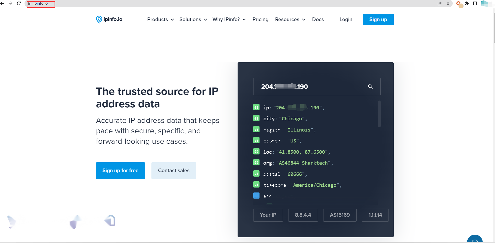The width and height of the screenshot is (495, 243).
Task: Click Sign up for free
Action: coord(120,171)
